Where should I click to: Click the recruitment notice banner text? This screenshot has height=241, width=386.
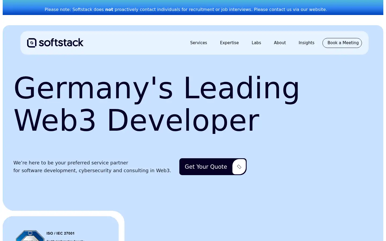tap(186, 10)
